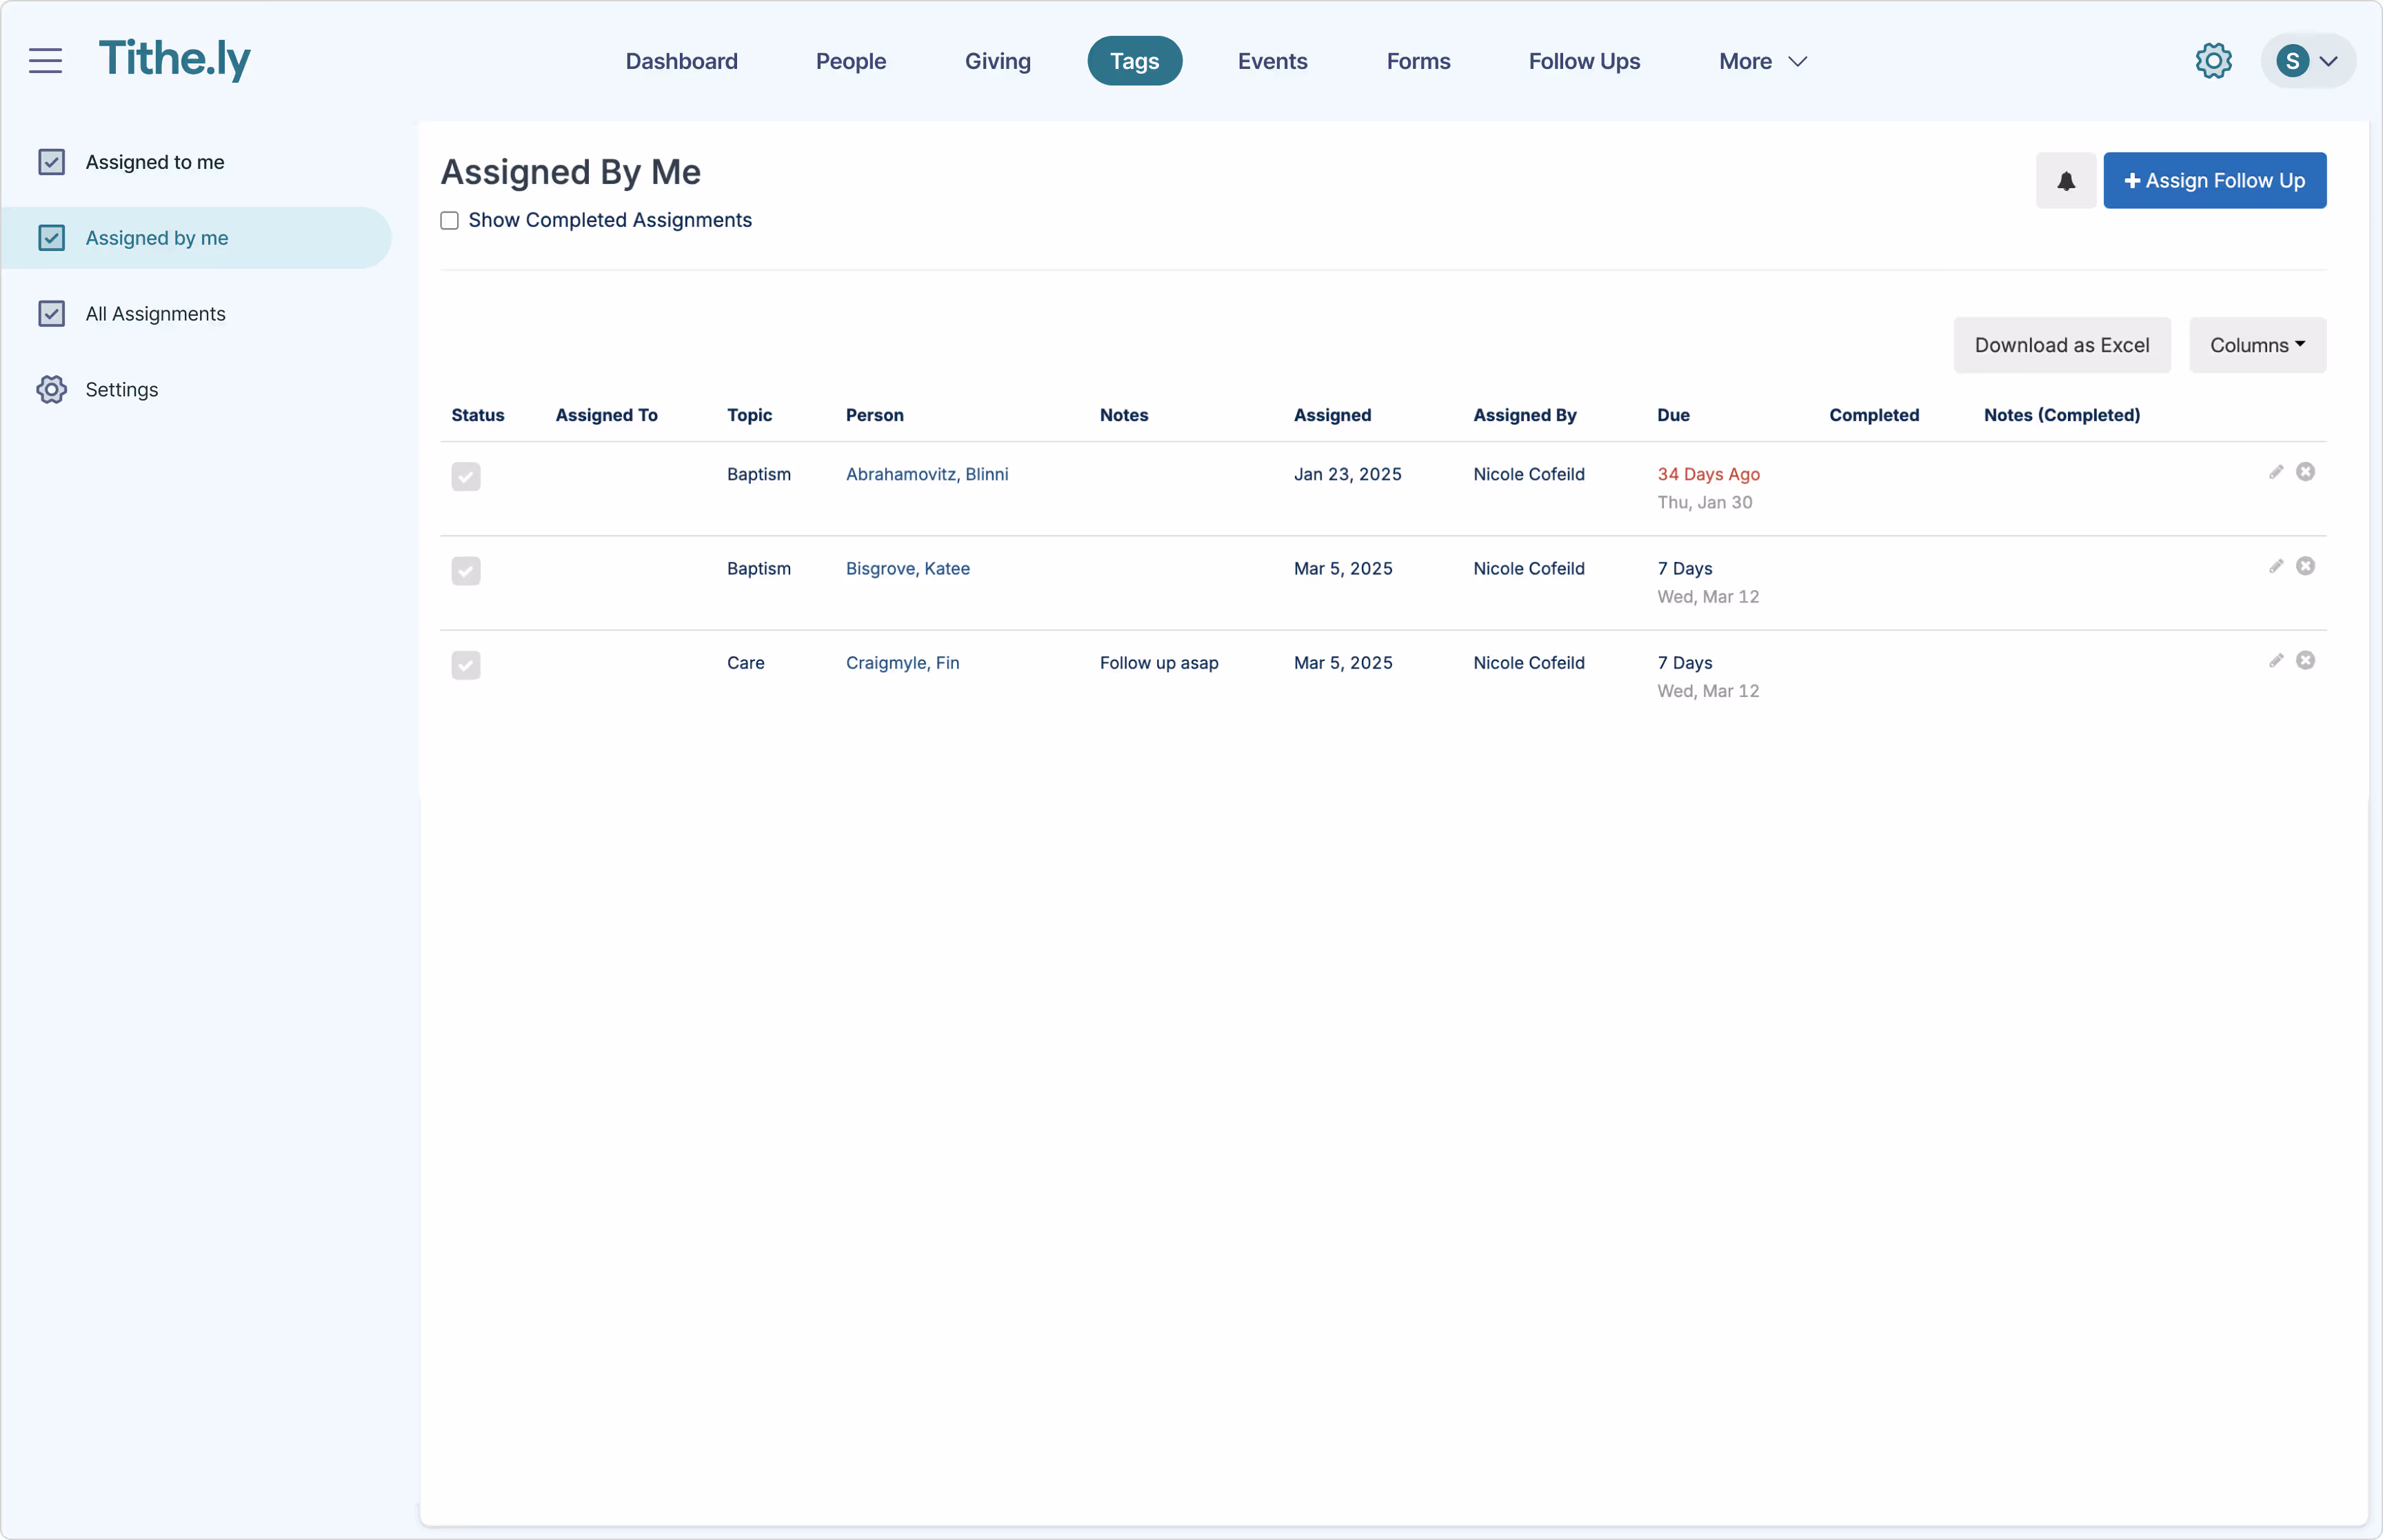Open the Columns dropdown

coord(2257,345)
